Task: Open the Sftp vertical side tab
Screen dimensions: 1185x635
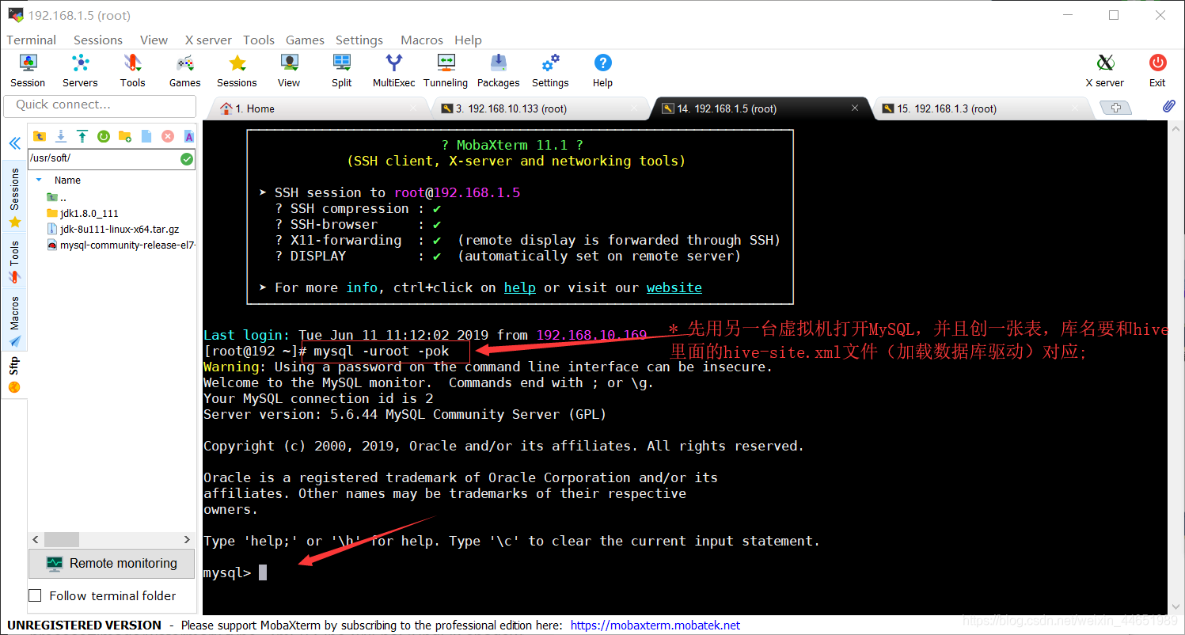Action: point(14,373)
